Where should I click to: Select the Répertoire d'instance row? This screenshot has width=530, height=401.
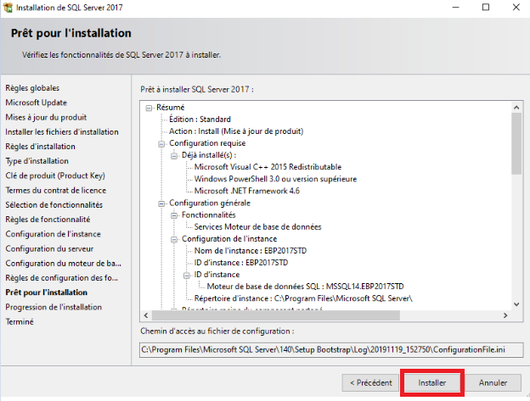[x=303, y=298]
